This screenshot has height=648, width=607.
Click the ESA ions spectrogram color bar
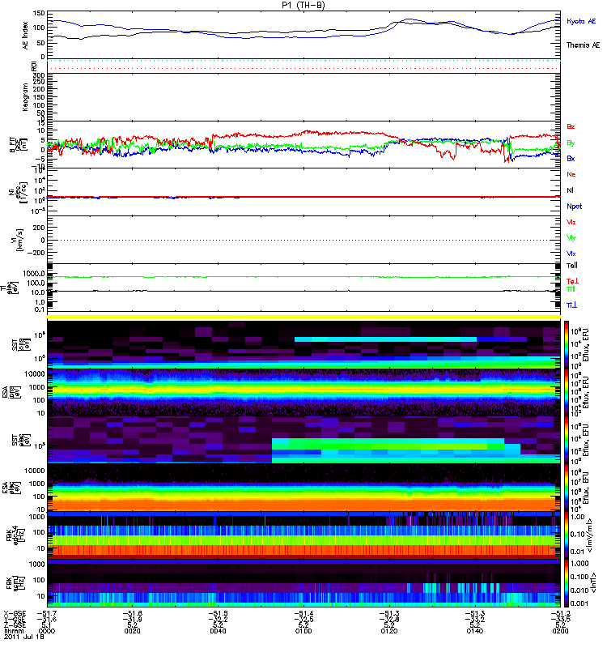click(567, 392)
